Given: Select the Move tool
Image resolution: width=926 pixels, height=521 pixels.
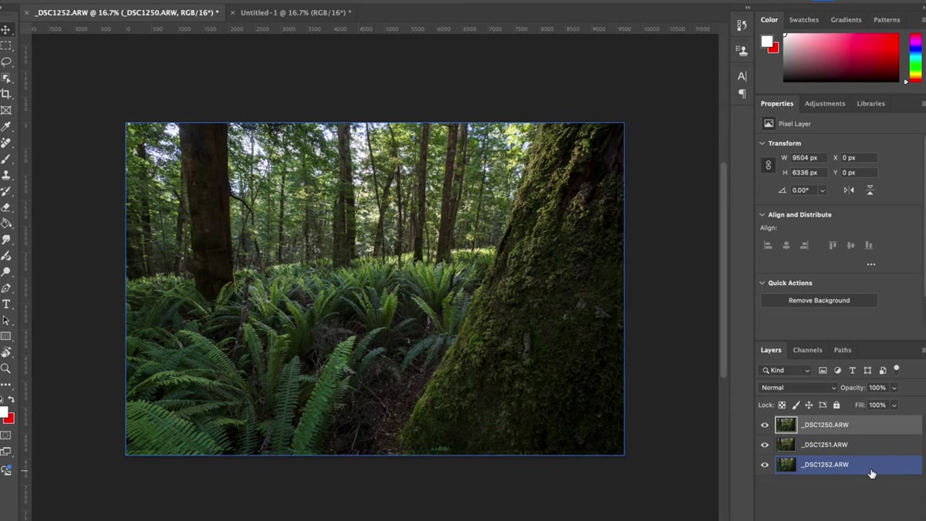Looking at the screenshot, I should (x=5, y=29).
